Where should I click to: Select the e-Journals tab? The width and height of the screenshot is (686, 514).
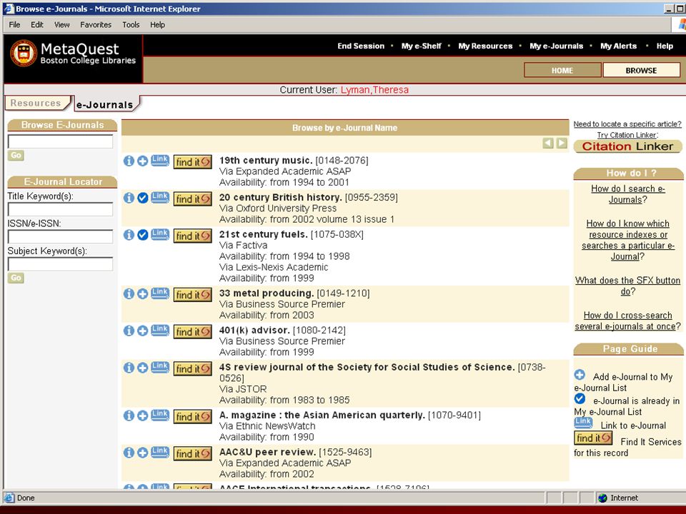click(106, 104)
